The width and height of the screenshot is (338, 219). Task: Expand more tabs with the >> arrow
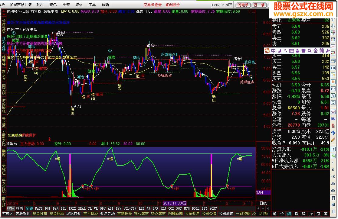(x=254, y=213)
